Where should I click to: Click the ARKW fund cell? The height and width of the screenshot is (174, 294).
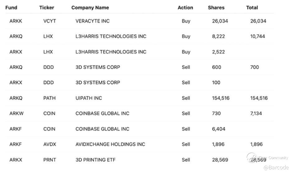pos(16,114)
